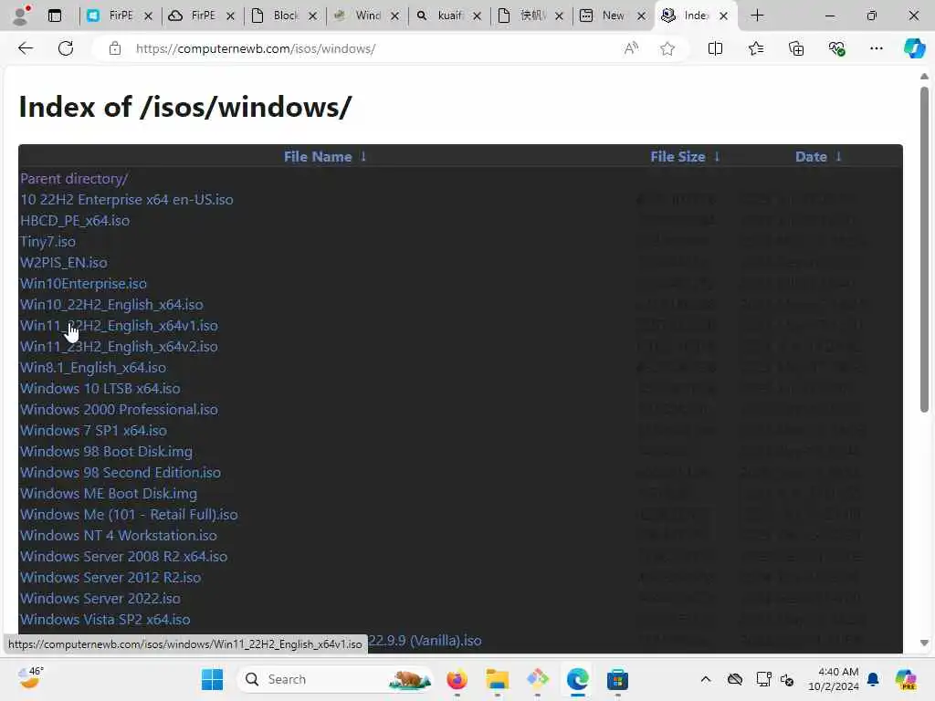Open tab actions menu icon
This screenshot has width=935, height=701.
coord(55,16)
